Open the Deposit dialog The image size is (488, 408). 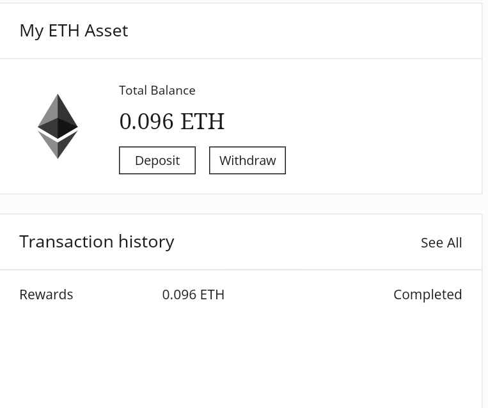[157, 161]
